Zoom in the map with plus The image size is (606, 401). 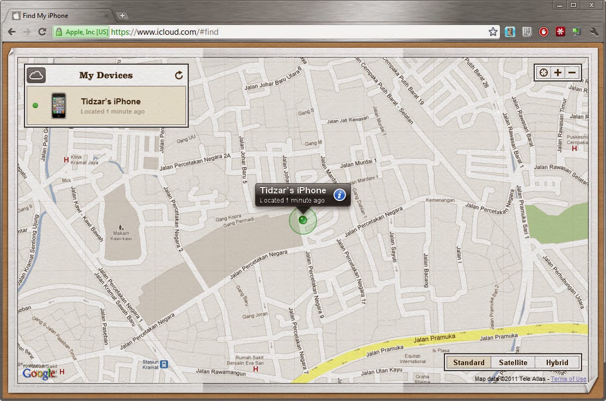tap(558, 73)
